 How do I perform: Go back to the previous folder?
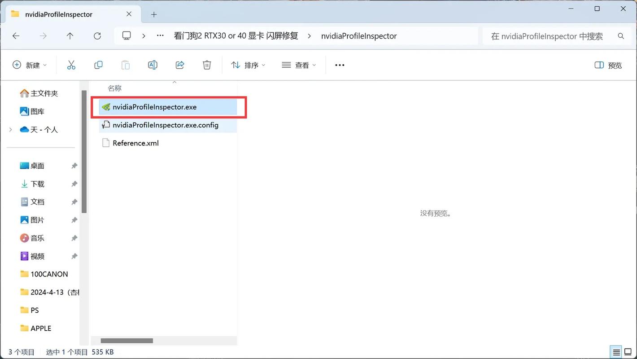(x=16, y=36)
